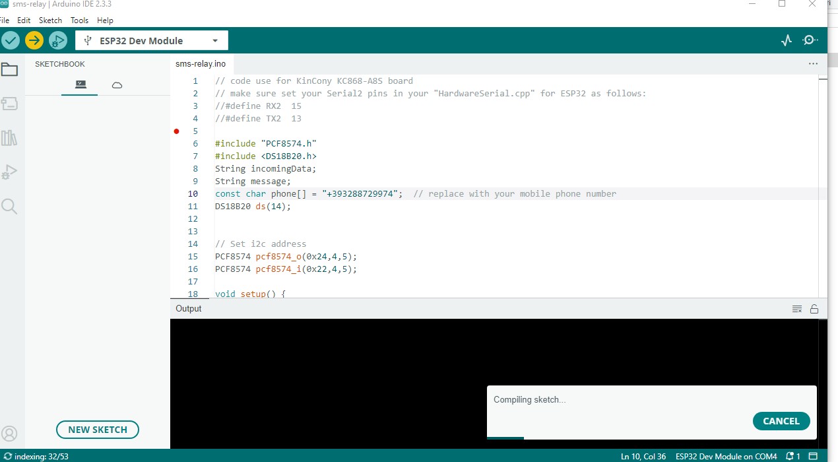Switch to the cloud sketchbook tab
This screenshot has height=462, width=838.
[117, 85]
